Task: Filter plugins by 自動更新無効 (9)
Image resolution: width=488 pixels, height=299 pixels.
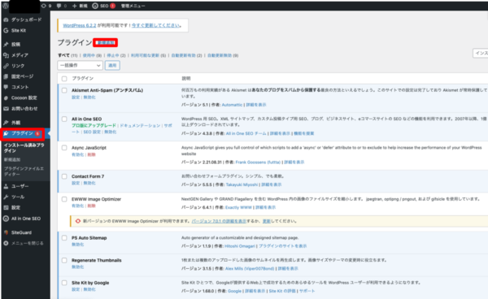Action: [x=223, y=55]
